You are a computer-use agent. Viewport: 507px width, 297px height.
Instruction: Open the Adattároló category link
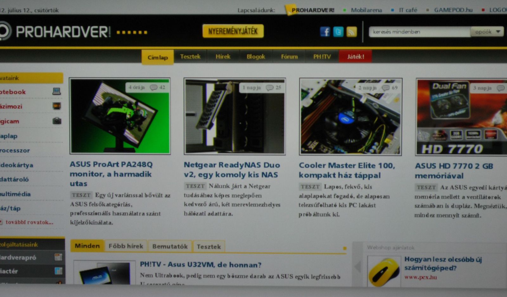[x=14, y=179]
